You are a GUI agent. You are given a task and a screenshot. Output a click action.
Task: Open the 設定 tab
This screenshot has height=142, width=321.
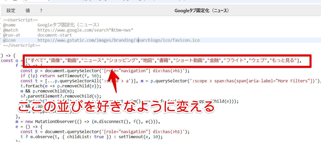[x=11, y=11]
